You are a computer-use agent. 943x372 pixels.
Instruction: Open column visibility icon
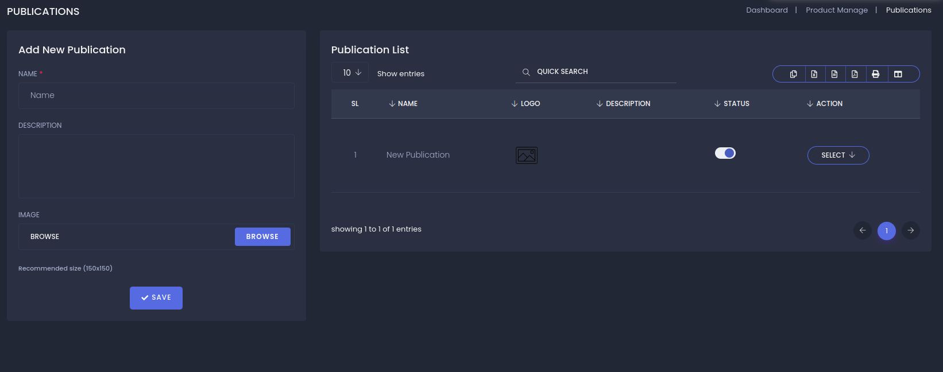click(898, 74)
